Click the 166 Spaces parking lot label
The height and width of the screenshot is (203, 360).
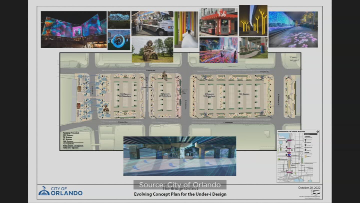[244, 94]
